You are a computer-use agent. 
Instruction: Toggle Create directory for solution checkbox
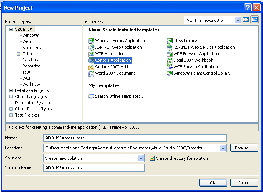coord(152,158)
